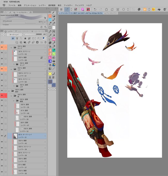Select the lasso selection tool
The height and width of the screenshot is (176, 168).
[50, 39]
